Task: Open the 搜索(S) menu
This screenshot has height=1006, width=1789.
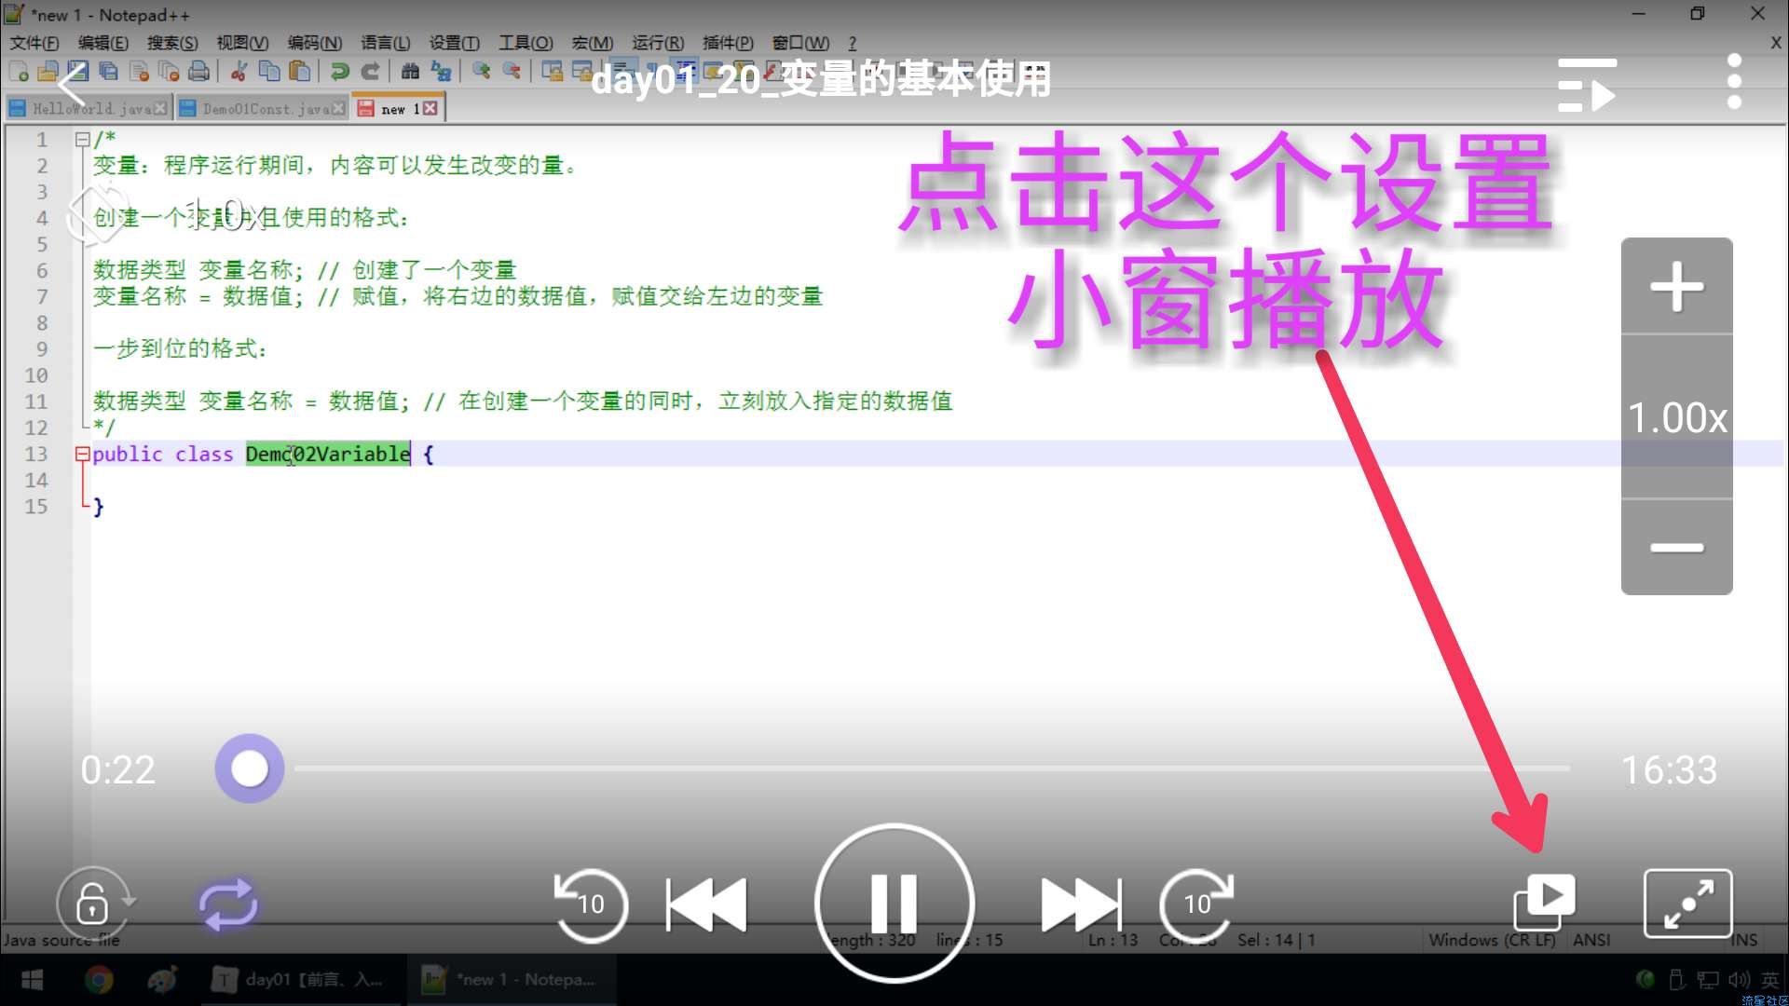Action: tap(172, 43)
